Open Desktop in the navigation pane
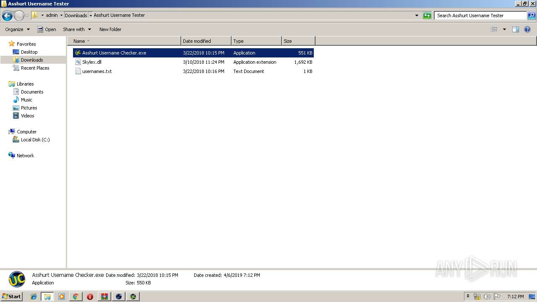Viewport: 537px width, 302px height. (x=29, y=52)
